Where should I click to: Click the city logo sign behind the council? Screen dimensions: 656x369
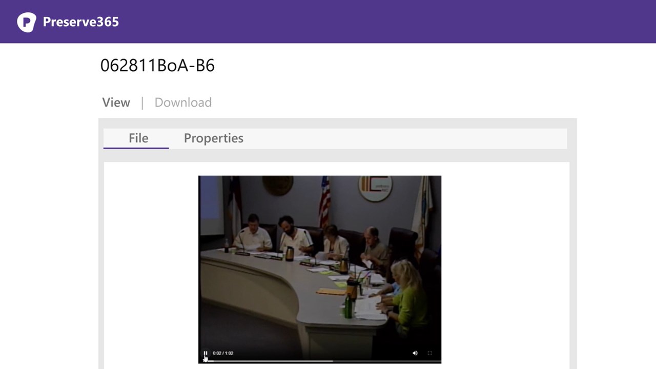tap(375, 188)
